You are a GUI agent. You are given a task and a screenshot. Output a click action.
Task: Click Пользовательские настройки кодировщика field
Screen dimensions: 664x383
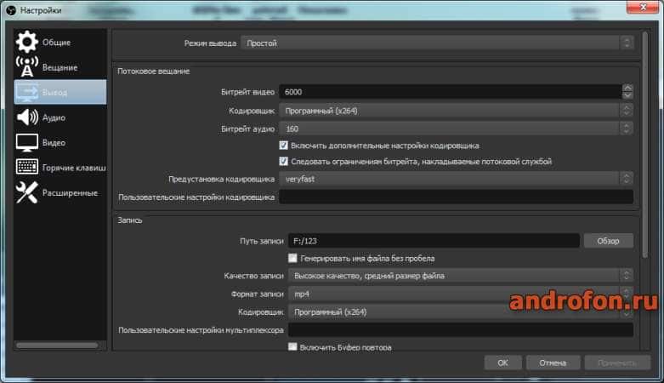click(456, 197)
